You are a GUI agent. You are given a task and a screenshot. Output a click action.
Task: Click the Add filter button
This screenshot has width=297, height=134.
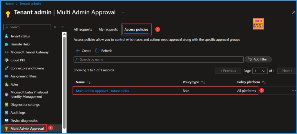(258, 59)
